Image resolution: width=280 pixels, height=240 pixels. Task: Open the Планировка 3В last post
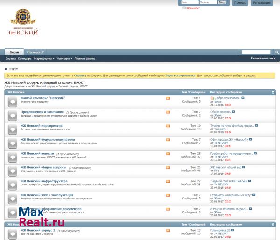[x=220, y=230]
